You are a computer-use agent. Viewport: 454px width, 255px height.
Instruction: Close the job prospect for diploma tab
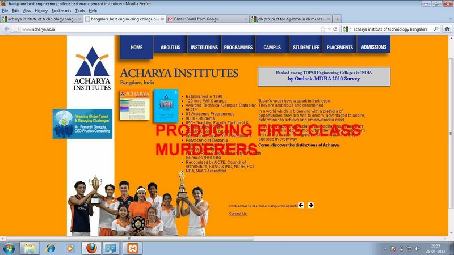click(329, 19)
